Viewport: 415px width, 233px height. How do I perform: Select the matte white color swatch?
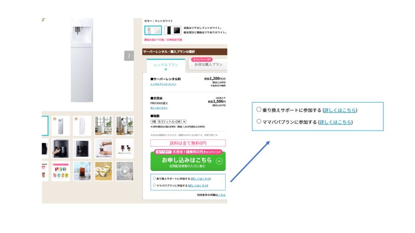pyautogui.click(x=153, y=30)
